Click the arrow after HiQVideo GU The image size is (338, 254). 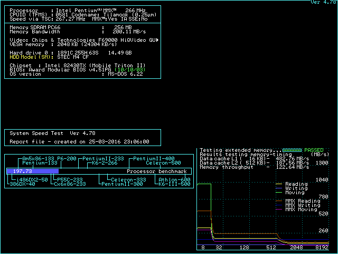coord(157,40)
